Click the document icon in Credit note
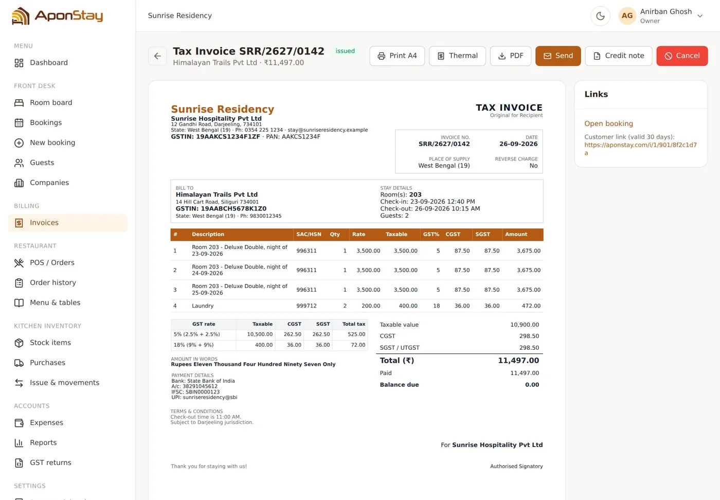This screenshot has height=500, width=720. point(597,56)
